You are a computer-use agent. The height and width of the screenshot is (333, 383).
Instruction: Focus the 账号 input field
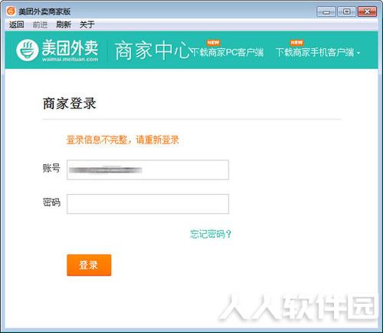click(148, 170)
